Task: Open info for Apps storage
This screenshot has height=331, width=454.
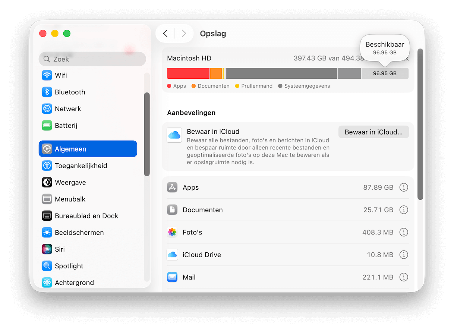Action: (x=404, y=187)
